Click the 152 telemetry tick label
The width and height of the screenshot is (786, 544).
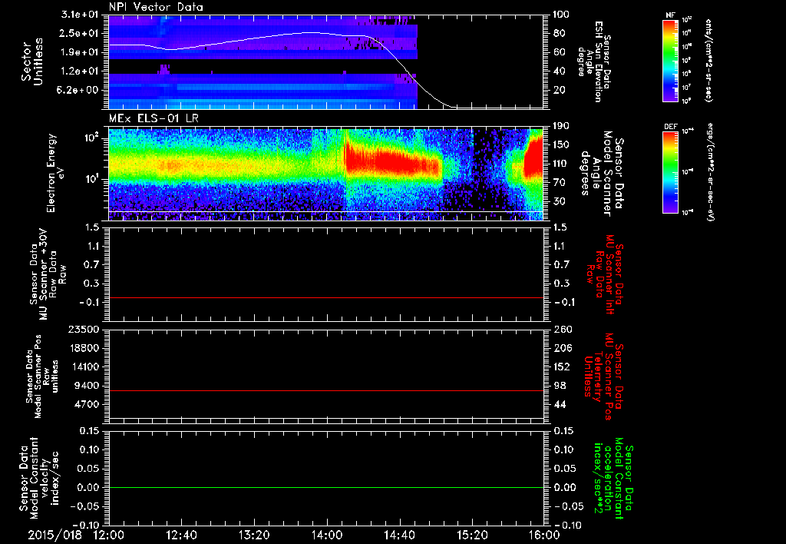pos(561,367)
